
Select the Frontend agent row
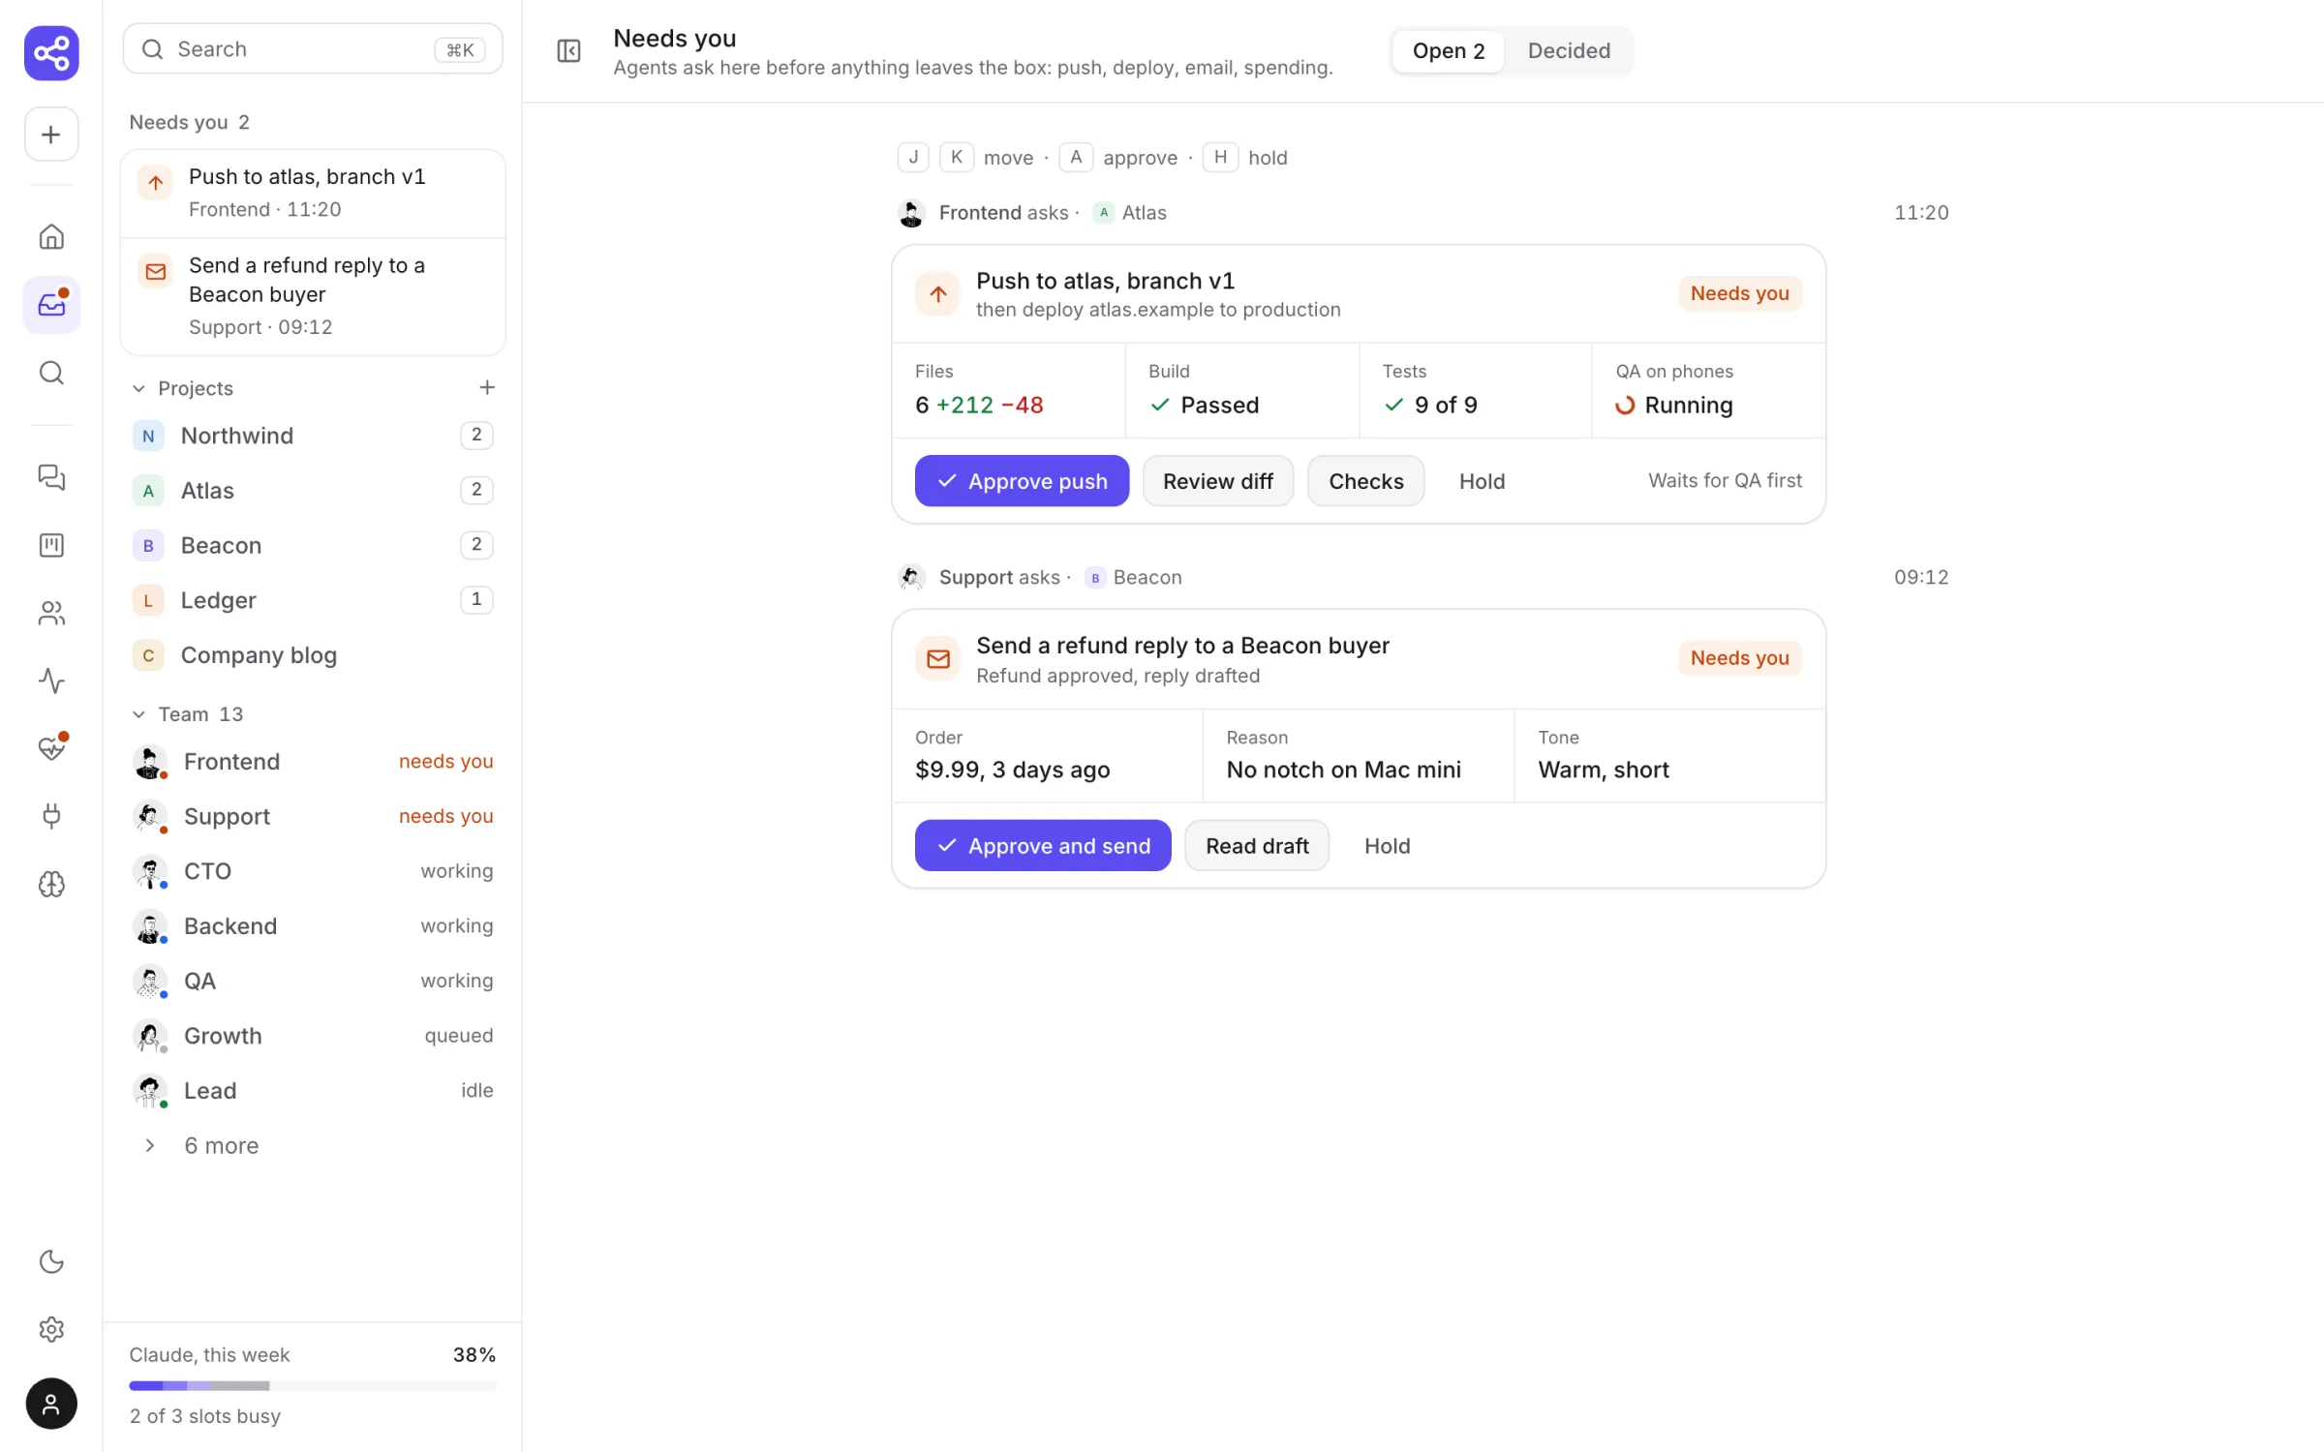313,762
